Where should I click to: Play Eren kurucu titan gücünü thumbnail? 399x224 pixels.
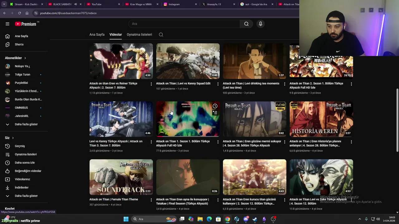(255, 177)
